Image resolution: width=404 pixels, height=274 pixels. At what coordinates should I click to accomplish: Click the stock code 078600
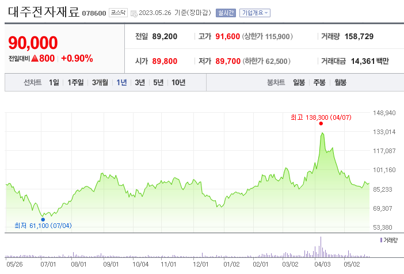(x=94, y=13)
